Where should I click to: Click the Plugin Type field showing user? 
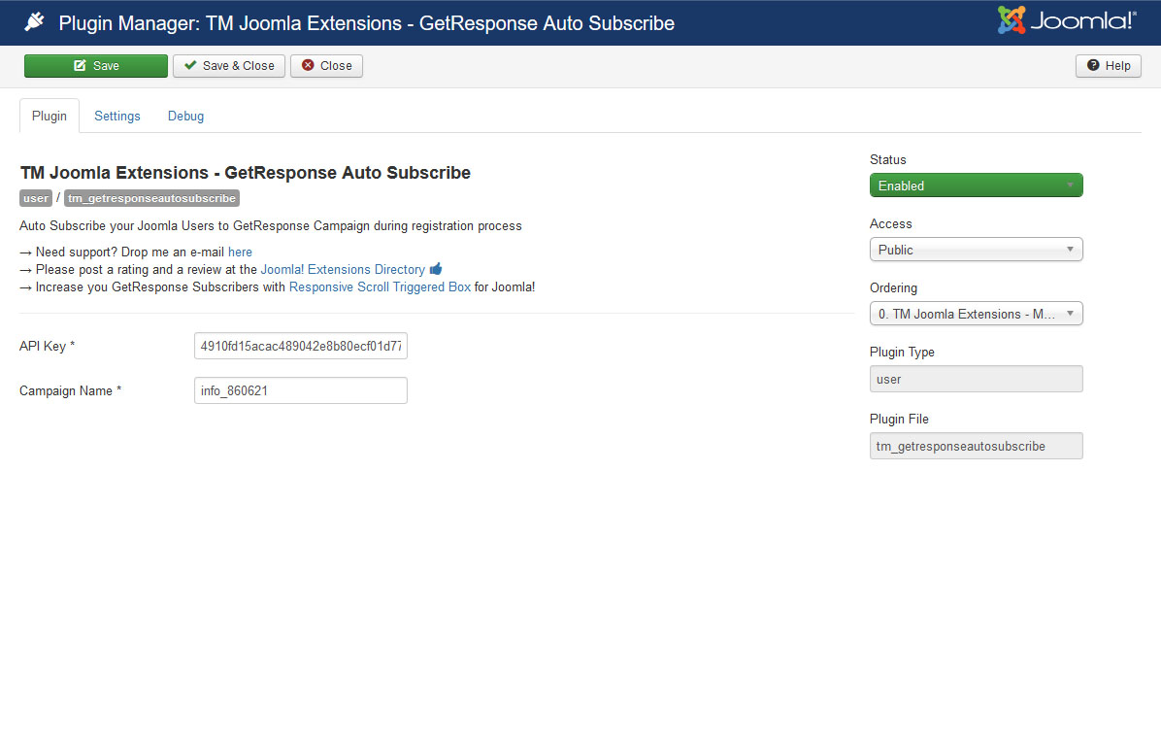click(976, 380)
